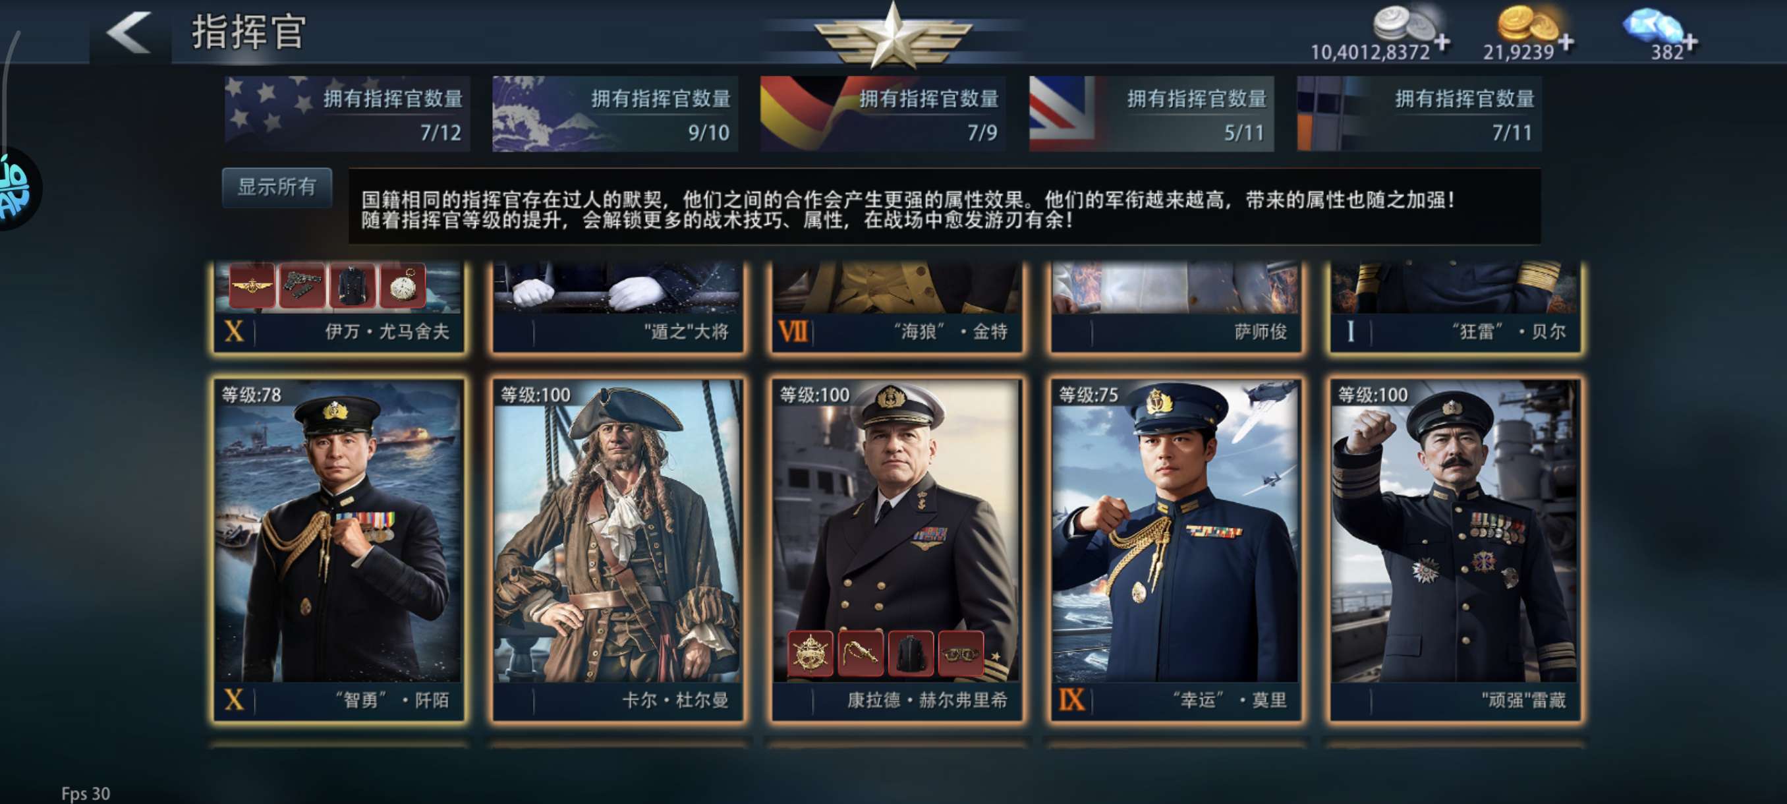Open commander card "顽强"雷藏
1787x804 pixels.
point(1455,550)
